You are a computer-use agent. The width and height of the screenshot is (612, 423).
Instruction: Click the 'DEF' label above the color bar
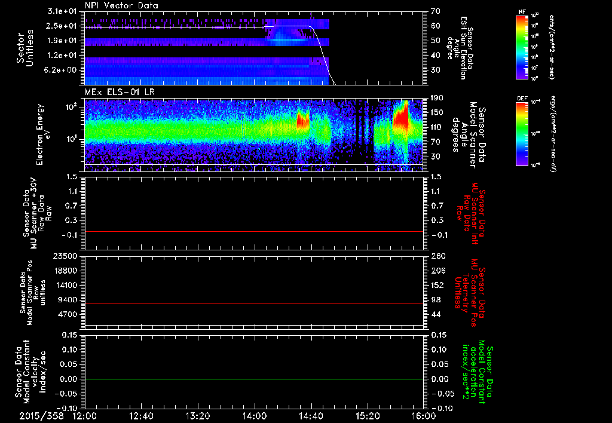pos(522,99)
